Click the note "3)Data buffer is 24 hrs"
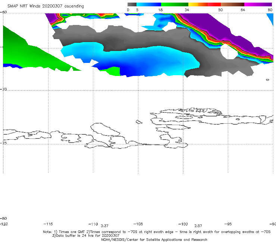 (x=86, y=236)
